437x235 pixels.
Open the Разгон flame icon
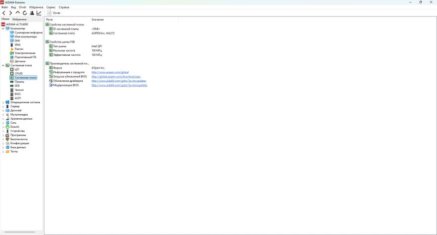tap(11, 49)
